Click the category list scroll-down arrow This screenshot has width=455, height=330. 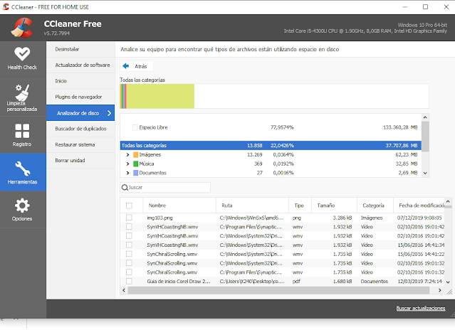point(425,174)
